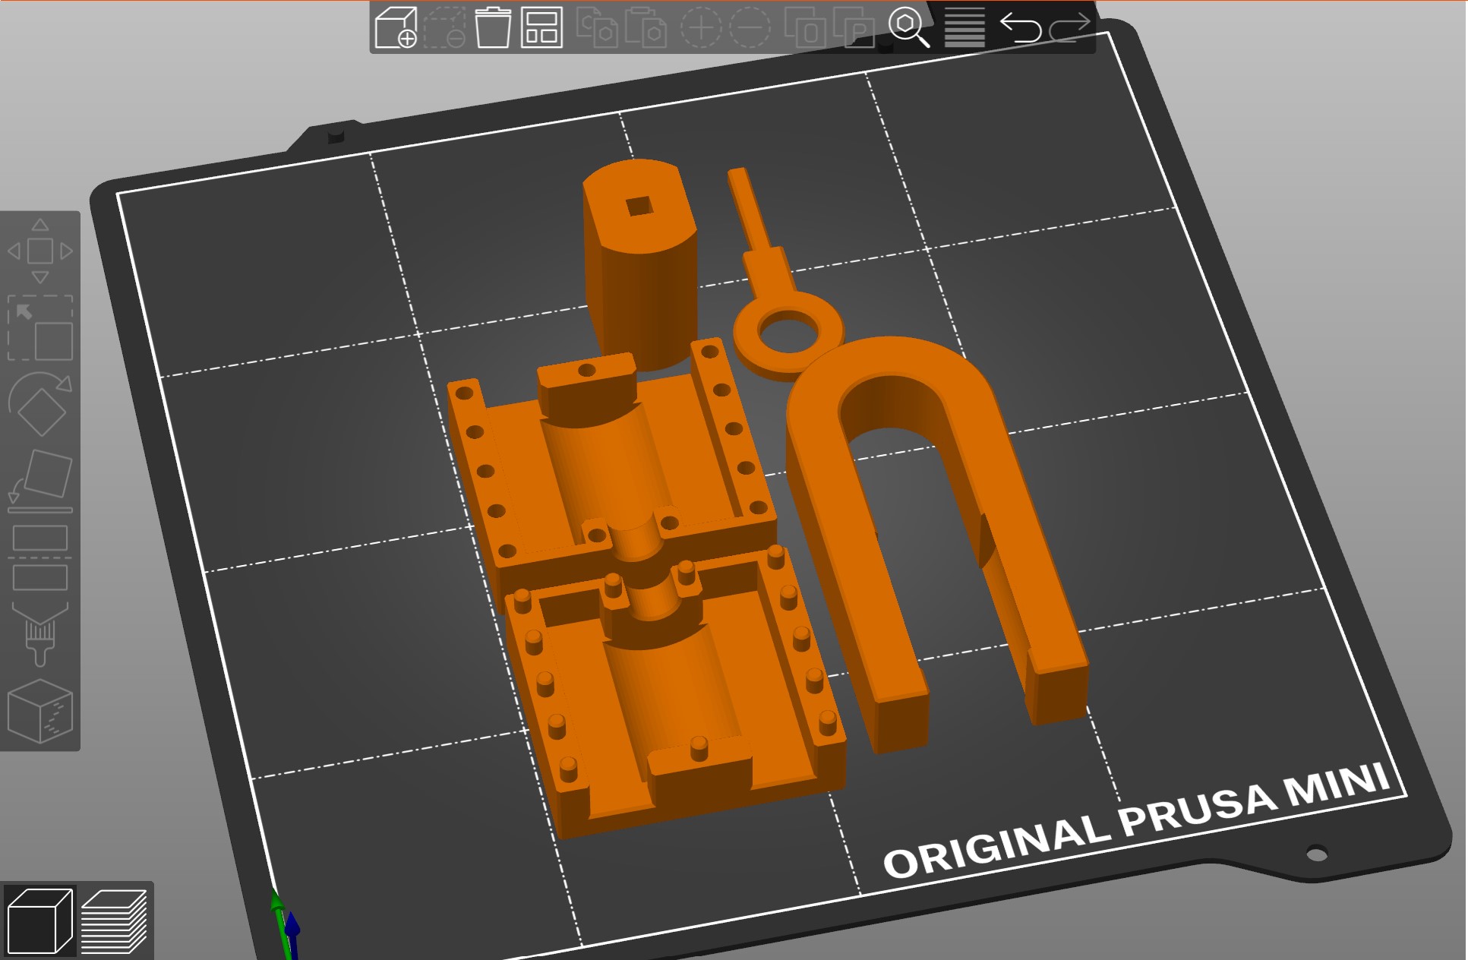Click the Copy toolbar icon

(597, 27)
